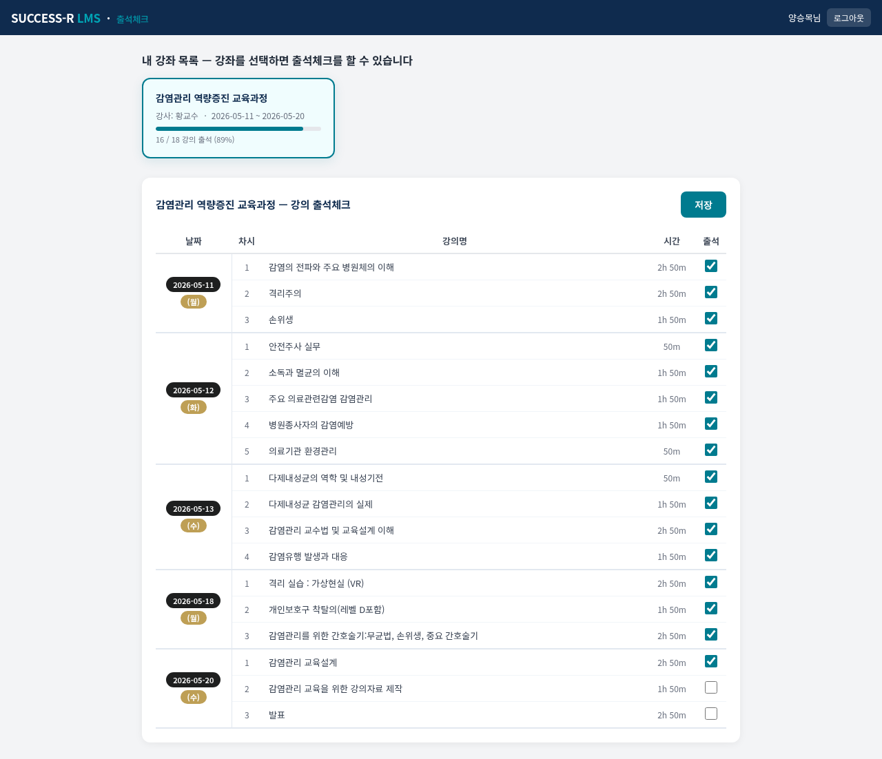Image resolution: width=882 pixels, height=759 pixels.
Task: Click the 시간 column header
Action: [672, 241]
